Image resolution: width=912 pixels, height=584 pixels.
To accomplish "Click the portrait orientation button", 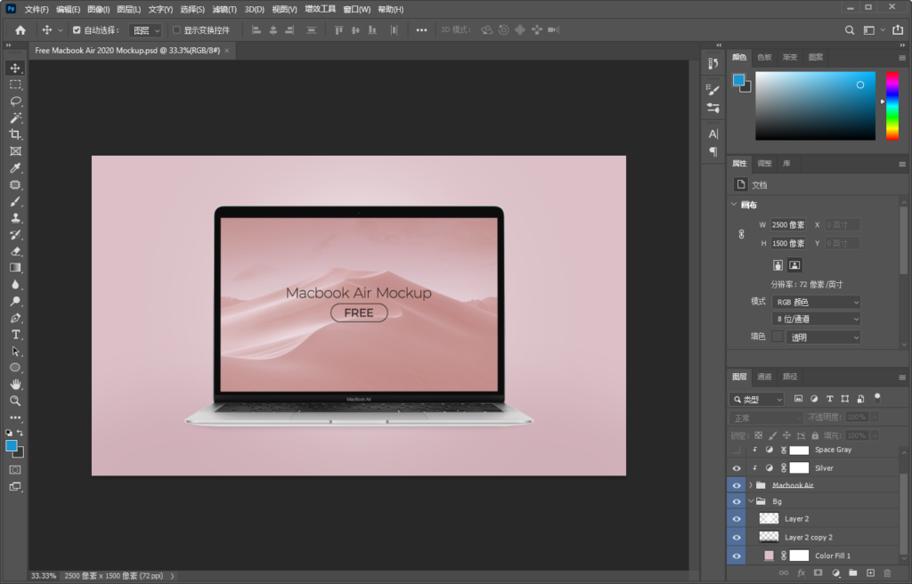I will [778, 265].
